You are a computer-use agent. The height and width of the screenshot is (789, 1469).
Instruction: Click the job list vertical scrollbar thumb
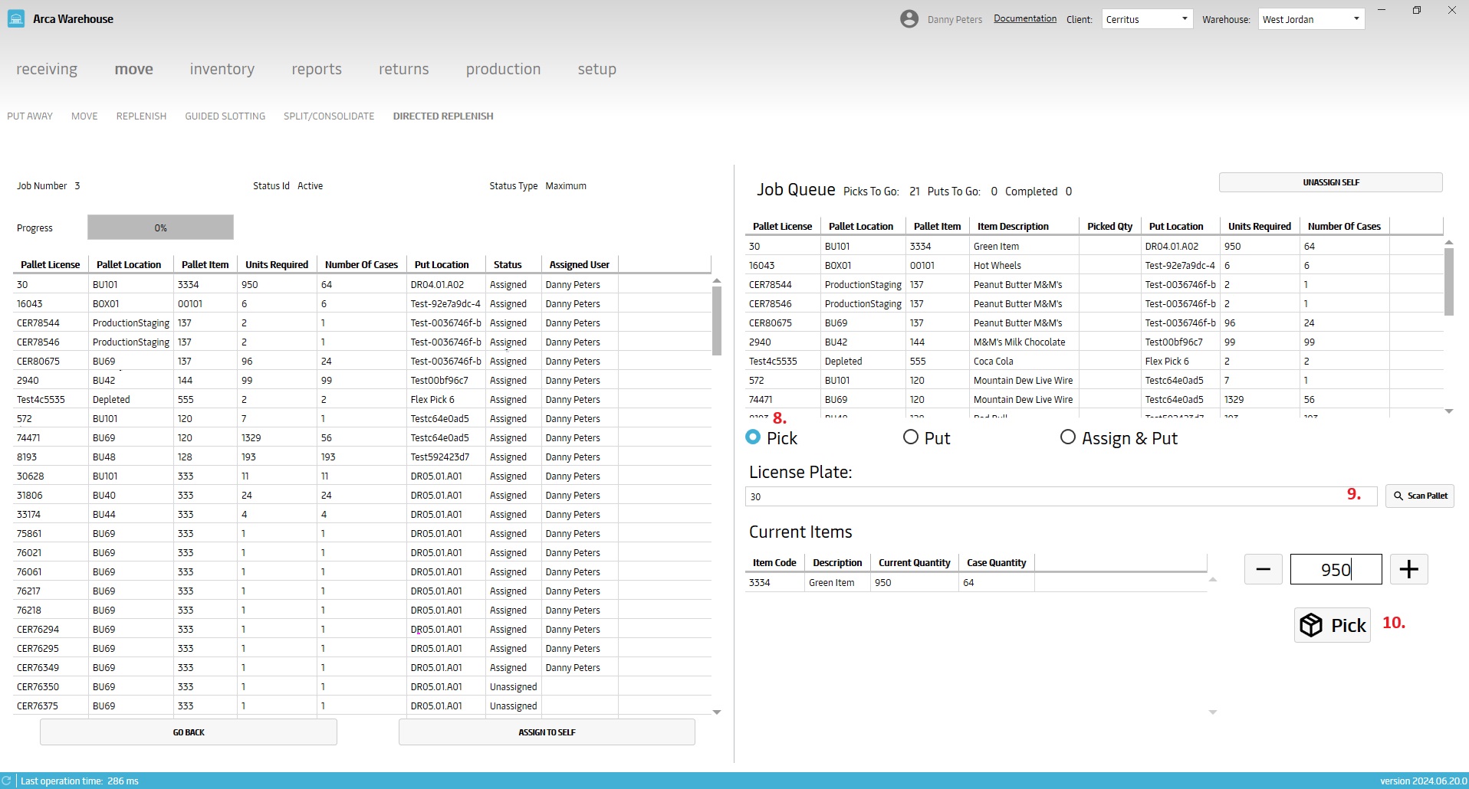tap(717, 321)
